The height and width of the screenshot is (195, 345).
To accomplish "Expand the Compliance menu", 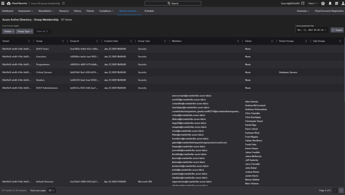I will coord(106,11).
